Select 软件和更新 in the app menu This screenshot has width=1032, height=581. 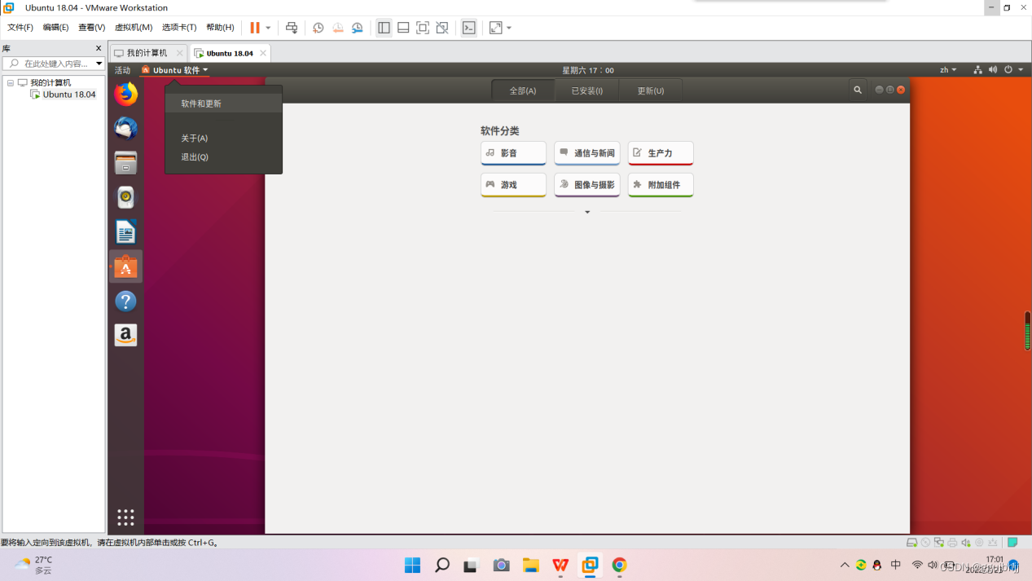point(223,103)
